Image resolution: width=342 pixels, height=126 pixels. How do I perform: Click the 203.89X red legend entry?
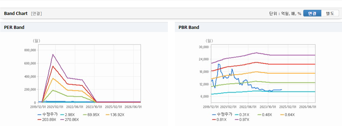tap(47, 119)
